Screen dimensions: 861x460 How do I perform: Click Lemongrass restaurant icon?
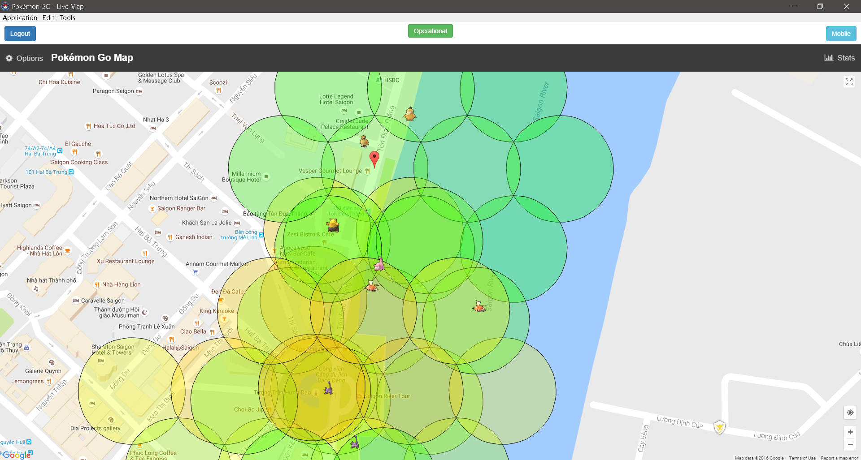(x=49, y=382)
